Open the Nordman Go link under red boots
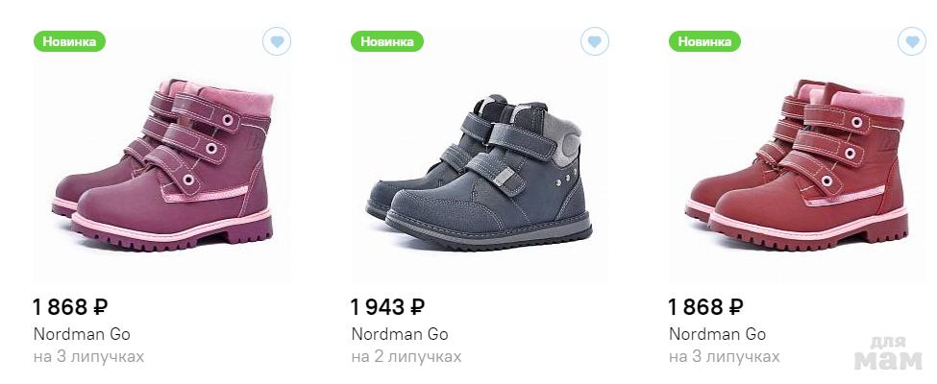The width and height of the screenshot is (937, 384). click(717, 334)
